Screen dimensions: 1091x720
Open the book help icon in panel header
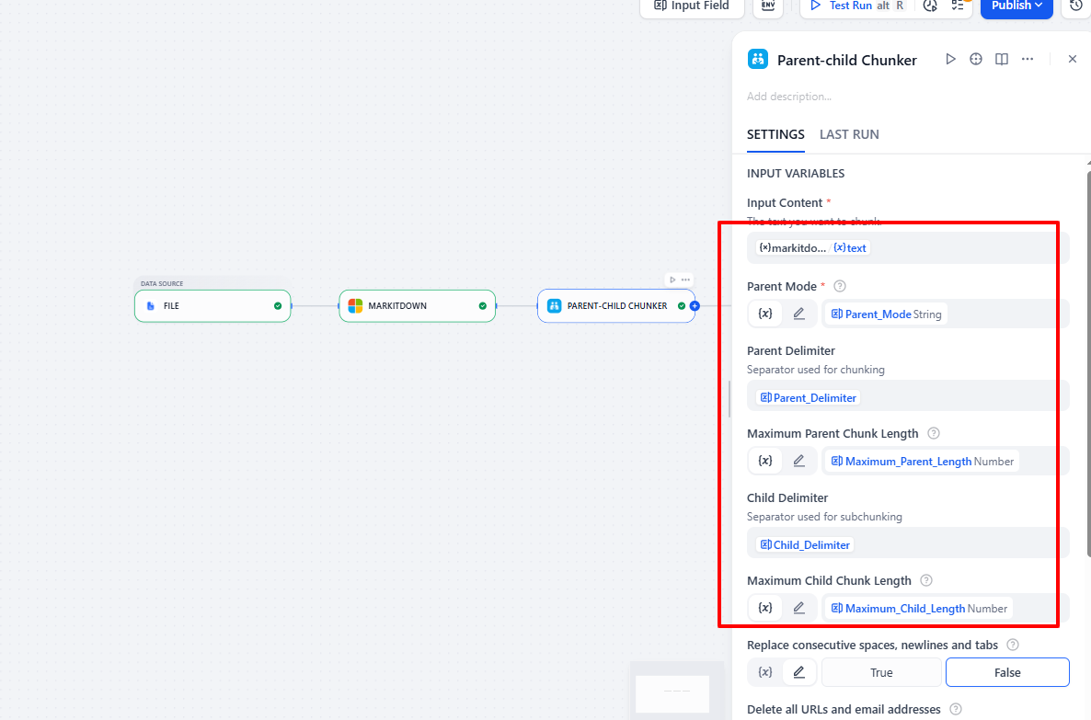[x=1002, y=59]
